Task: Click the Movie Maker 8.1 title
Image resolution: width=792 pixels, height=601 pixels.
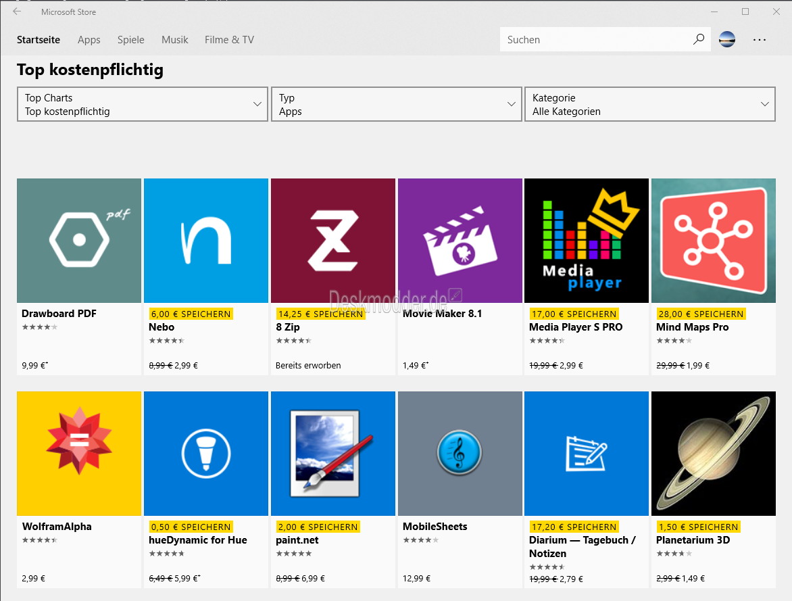Action: (x=443, y=314)
